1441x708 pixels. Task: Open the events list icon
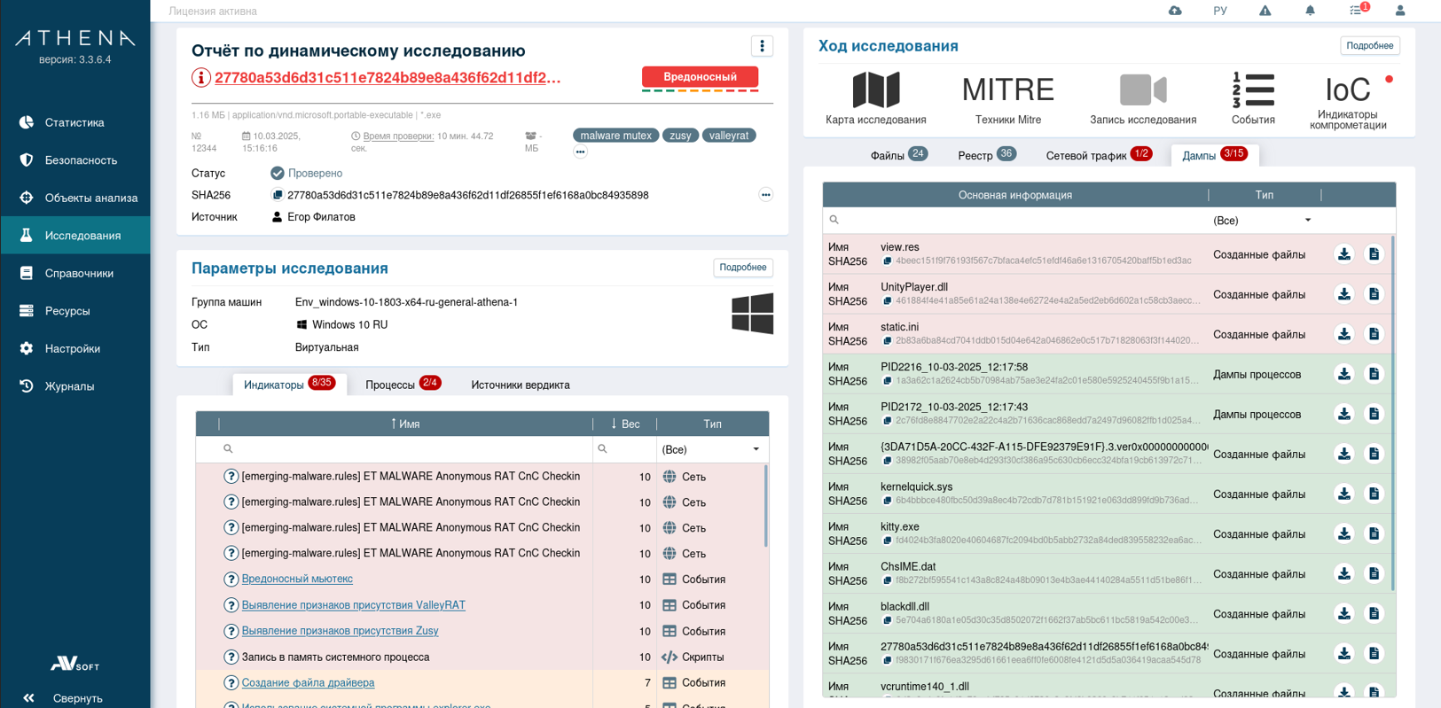(1252, 90)
